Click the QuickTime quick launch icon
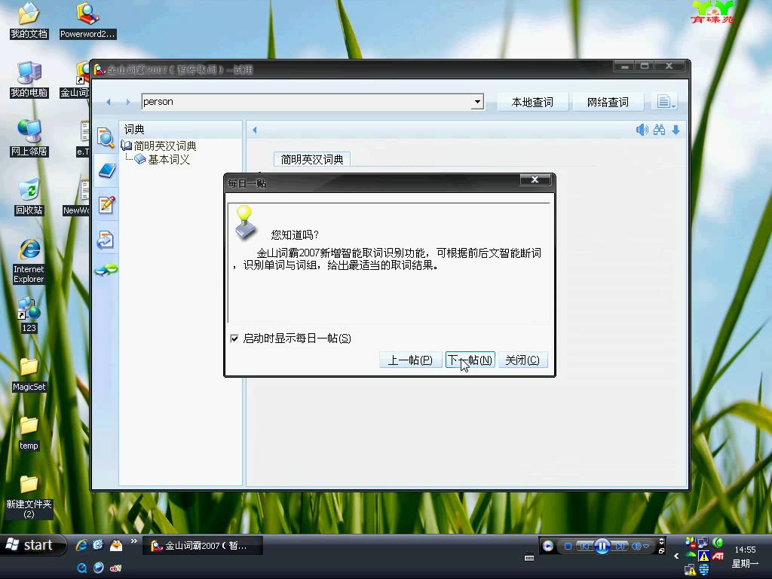772x579 pixels. coord(81,568)
